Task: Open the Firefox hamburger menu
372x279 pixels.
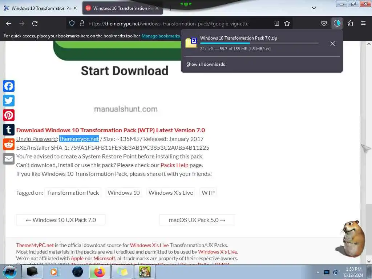Action: point(363,23)
